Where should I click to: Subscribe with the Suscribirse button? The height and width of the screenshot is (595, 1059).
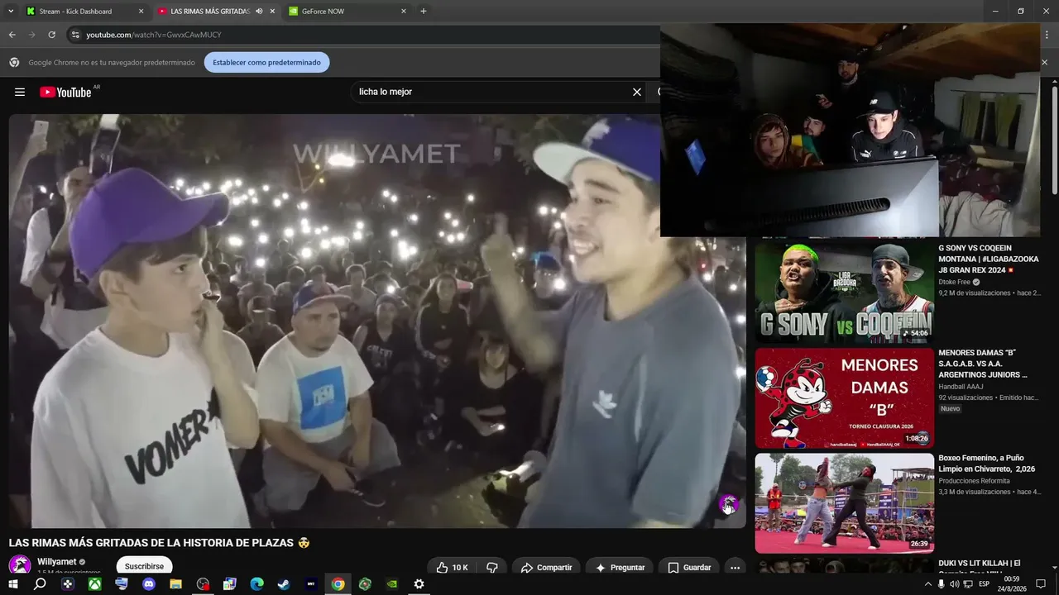click(x=144, y=567)
